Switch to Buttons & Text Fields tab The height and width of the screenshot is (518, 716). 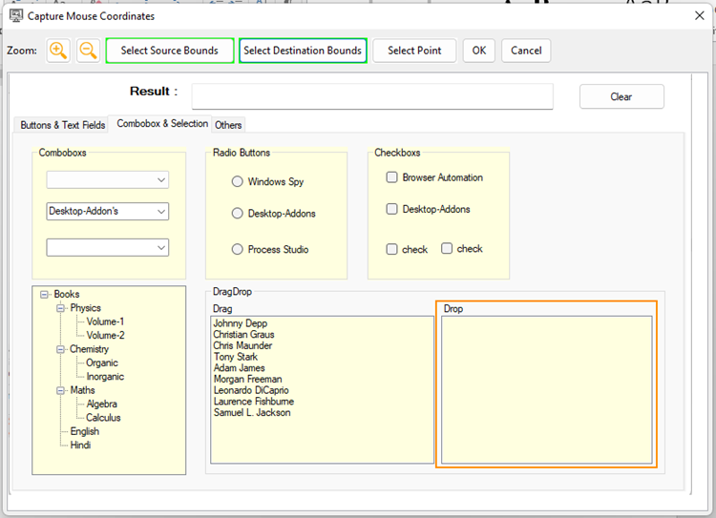[x=63, y=125]
